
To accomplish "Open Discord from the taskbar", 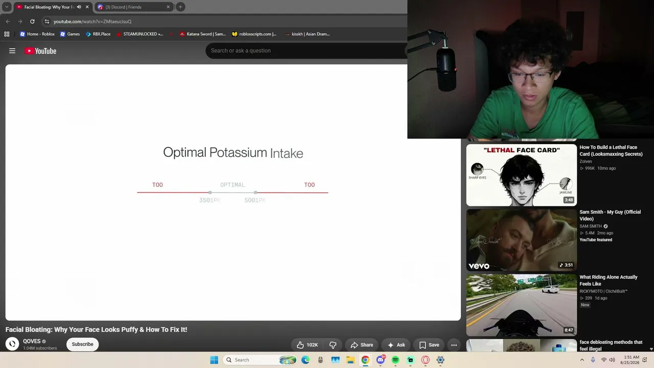I will pos(381,360).
